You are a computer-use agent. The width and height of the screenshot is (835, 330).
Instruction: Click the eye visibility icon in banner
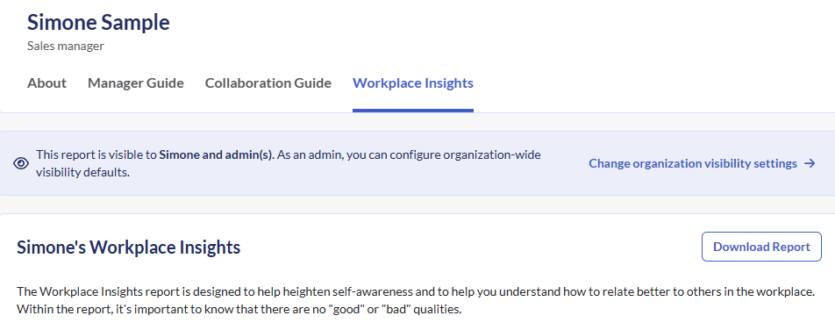(x=21, y=163)
